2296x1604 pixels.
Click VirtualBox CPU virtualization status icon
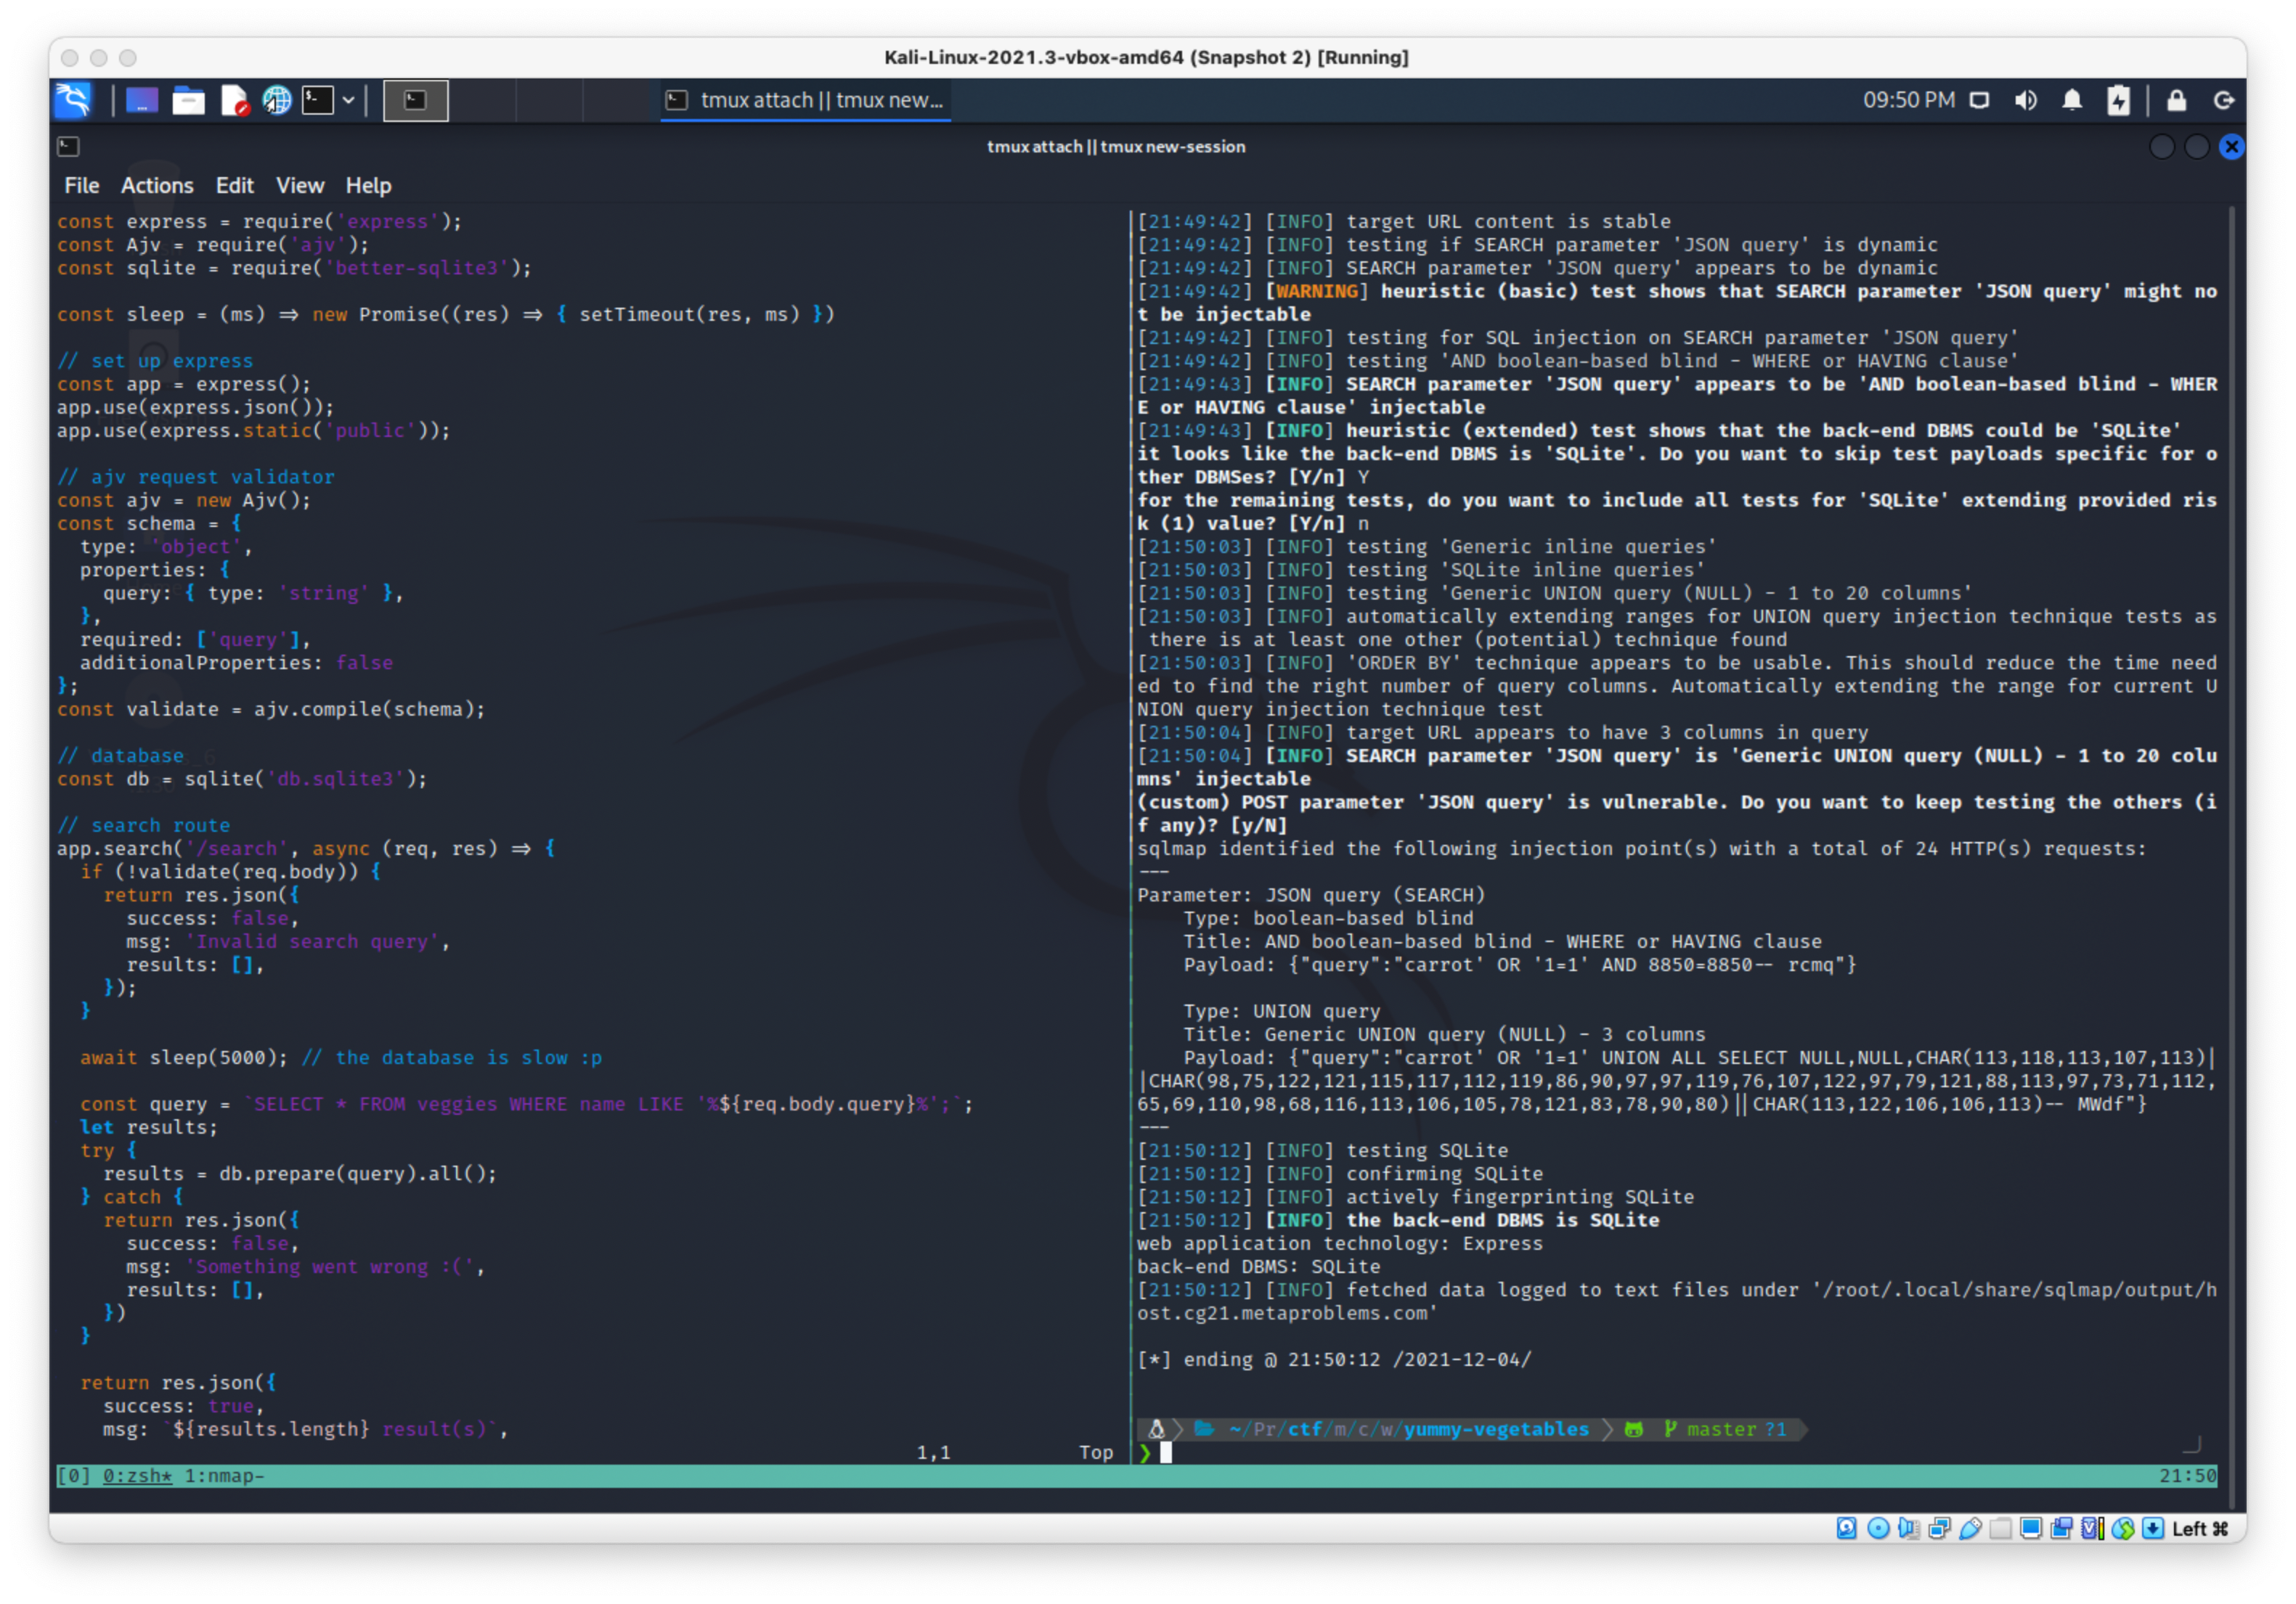tap(2092, 1528)
